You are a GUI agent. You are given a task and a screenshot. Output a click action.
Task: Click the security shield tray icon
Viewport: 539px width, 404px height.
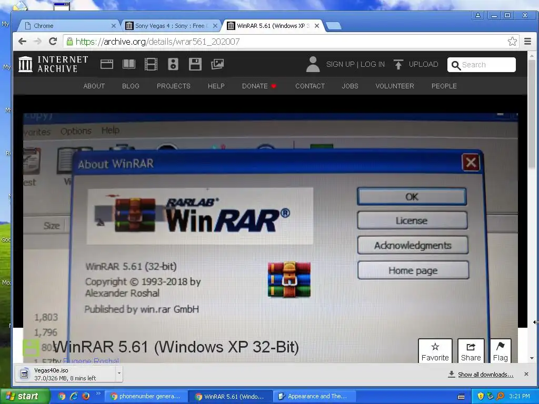click(x=481, y=396)
